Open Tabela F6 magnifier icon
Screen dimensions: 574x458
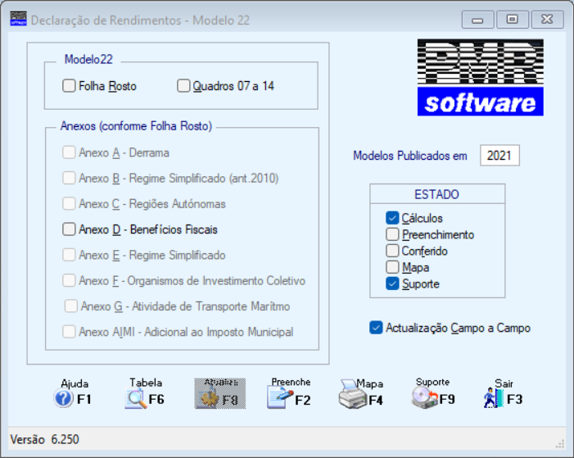pos(145,393)
